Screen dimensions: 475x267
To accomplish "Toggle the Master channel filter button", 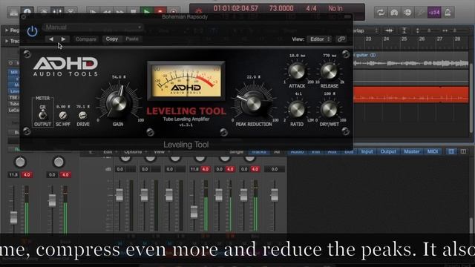I will (x=412, y=151).
